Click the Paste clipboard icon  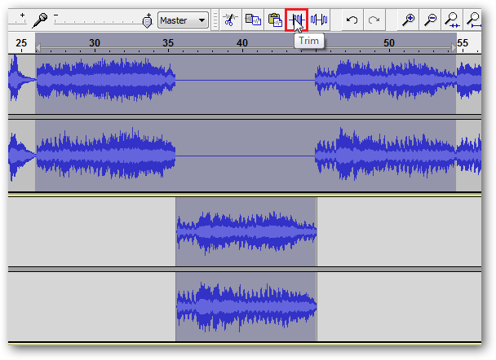tap(275, 20)
